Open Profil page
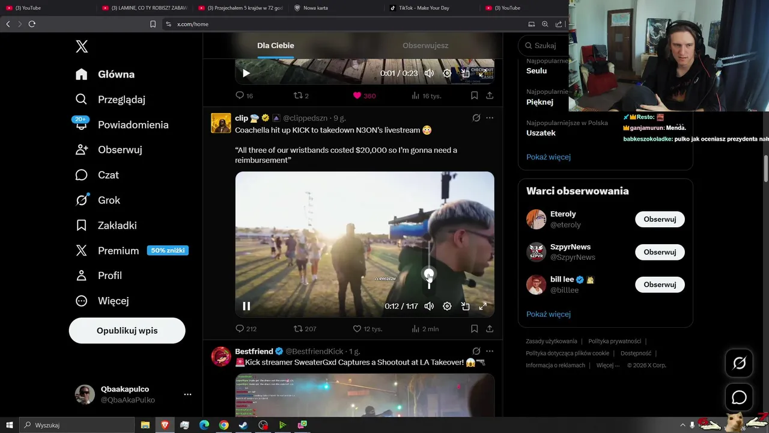 pyautogui.click(x=99, y=275)
